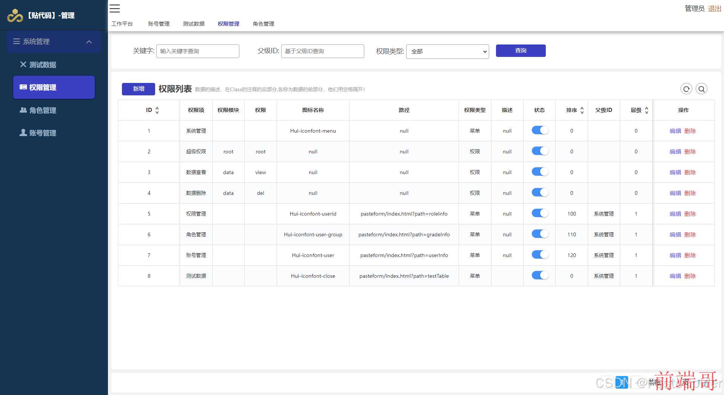Click the 路径 column header
Viewport: 724px width, 395px height.
(404, 110)
